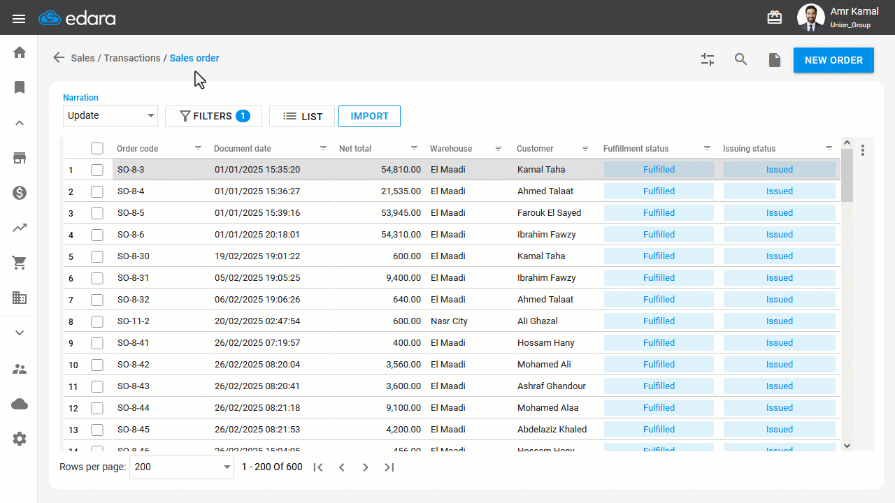895x503 pixels.
Task: Open the settings gear in sidebar
Action: [20, 439]
